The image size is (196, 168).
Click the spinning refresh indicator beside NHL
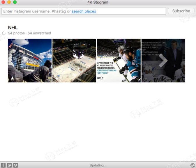coord(4,33)
